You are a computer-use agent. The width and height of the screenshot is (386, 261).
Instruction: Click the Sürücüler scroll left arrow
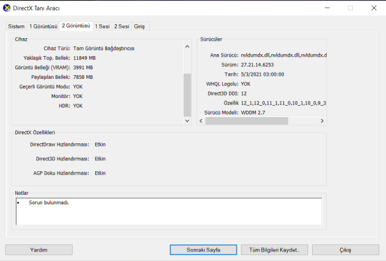coord(201,121)
